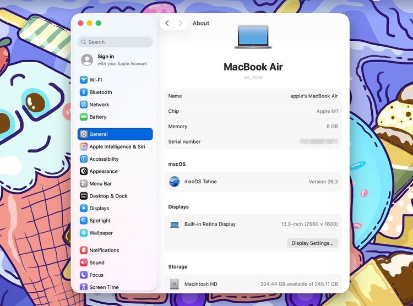Open Apple Intelligence & Siri icon
The width and height of the screenshot is (413, 306).
pos(84,146)
